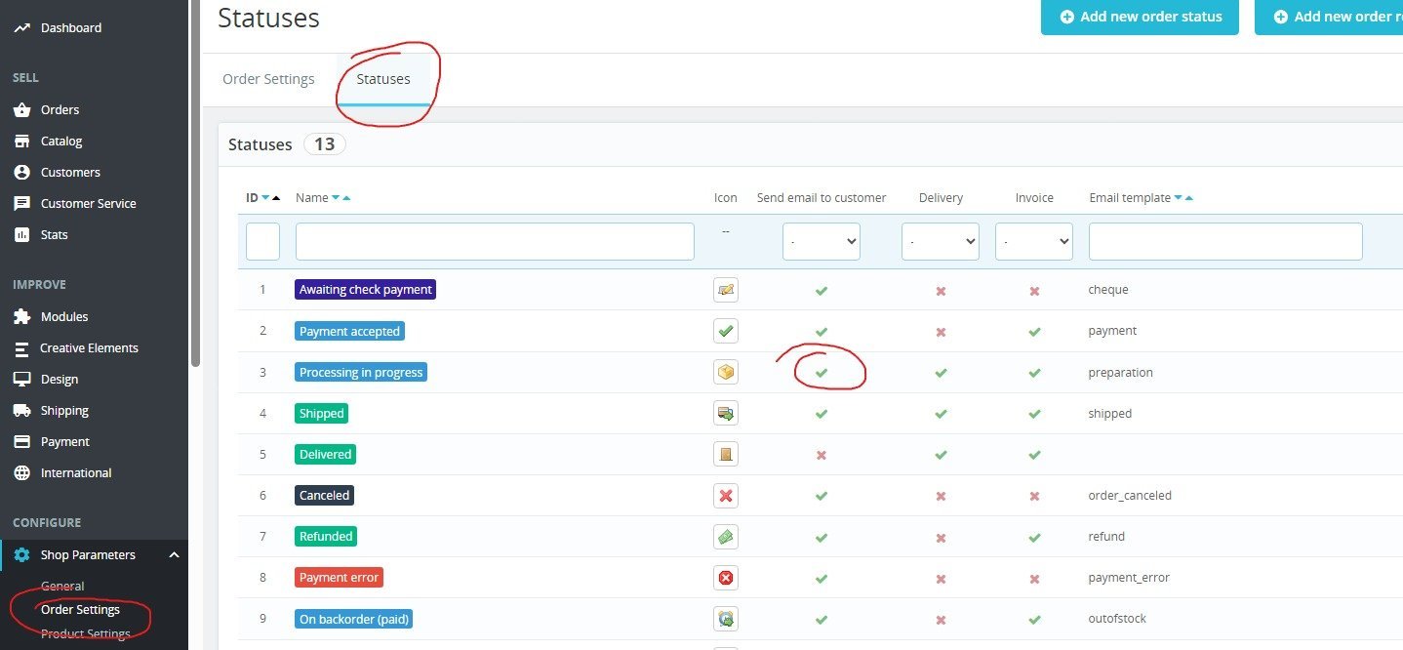
Task: Toggle send email for Processing in progress
Action: (x=822, y=373)
